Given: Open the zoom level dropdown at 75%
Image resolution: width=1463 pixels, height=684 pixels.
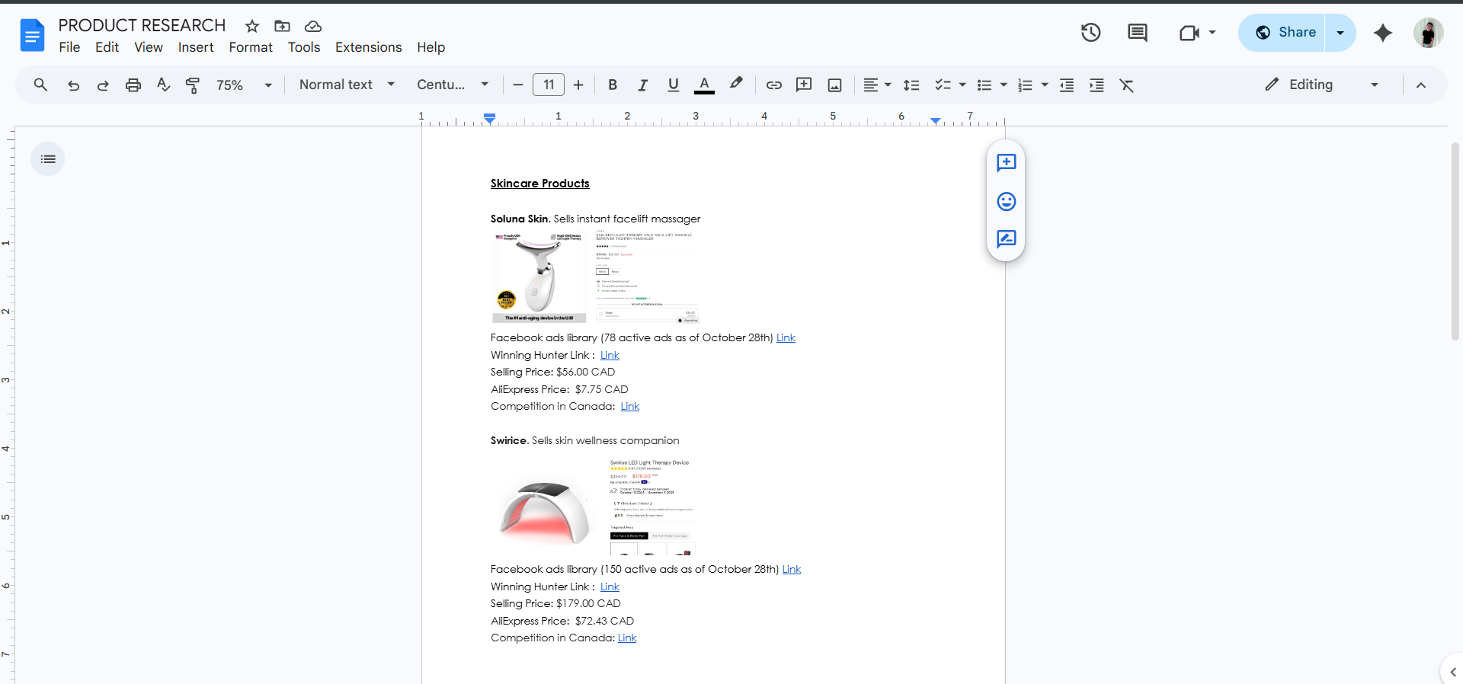Looking at the screenshot, I should 244,85.
